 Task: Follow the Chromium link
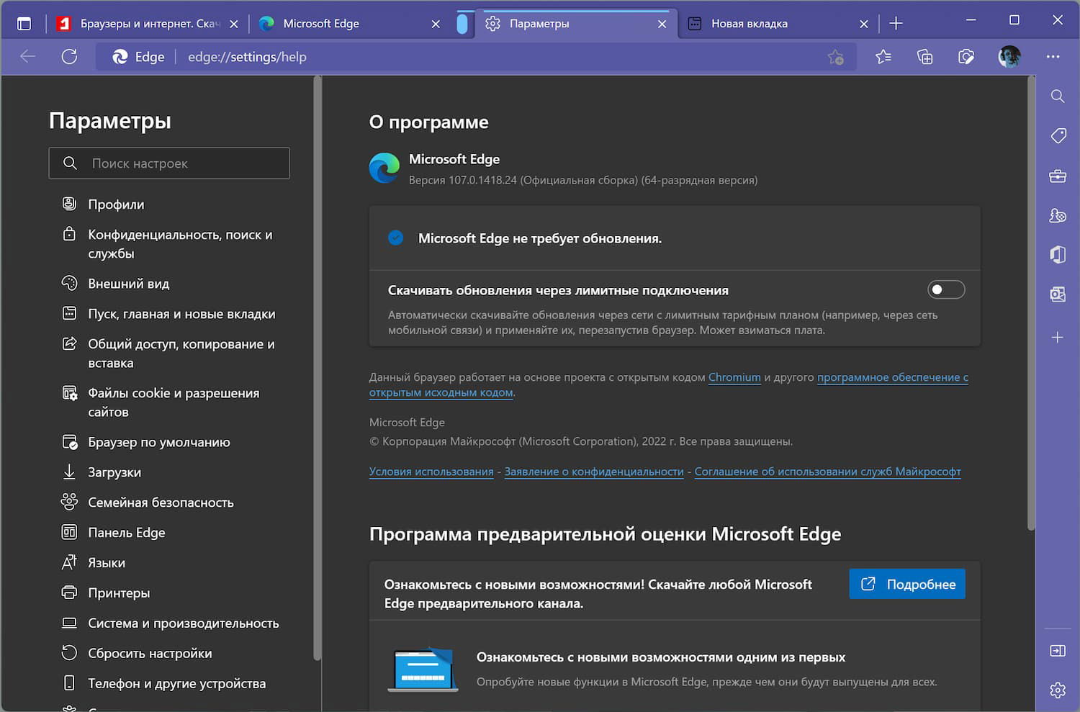pyautogui.click(x=734, y=377)
